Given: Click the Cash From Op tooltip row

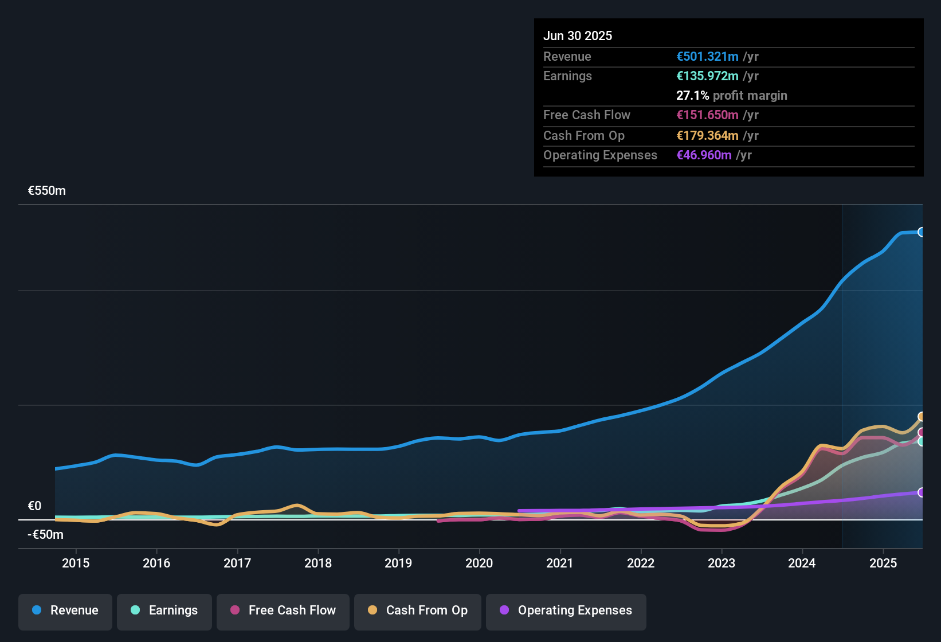Looking at the screenshot, I should (584, 136).
